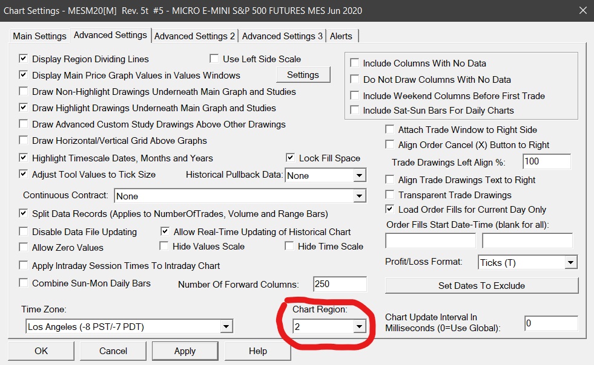
Task: Enable Align Order Cancel (X) Button to Right
Action: tap(389, 144)
